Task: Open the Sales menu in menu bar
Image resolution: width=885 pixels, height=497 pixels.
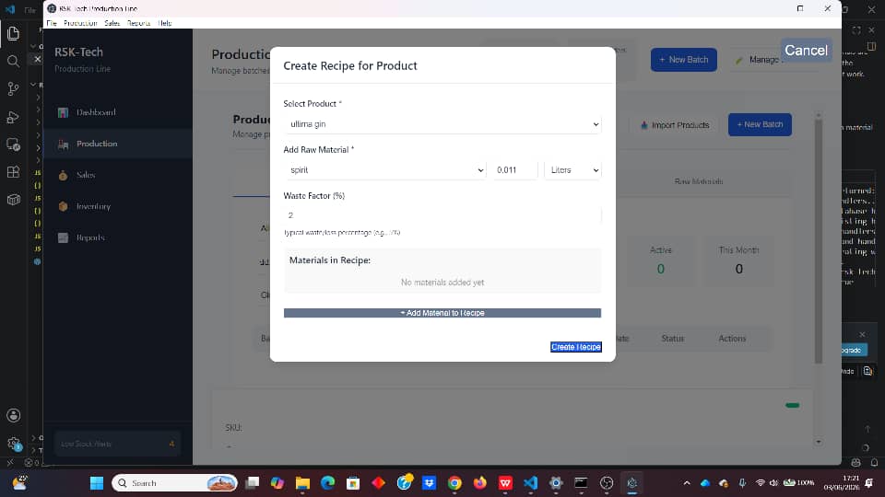Action: tap(112, 23)
